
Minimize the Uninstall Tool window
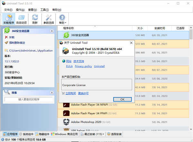pyautogui.click(x=168, y=4)
